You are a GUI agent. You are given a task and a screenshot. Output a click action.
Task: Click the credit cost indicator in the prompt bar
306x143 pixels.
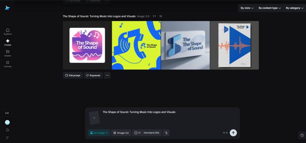coord(225,133)
